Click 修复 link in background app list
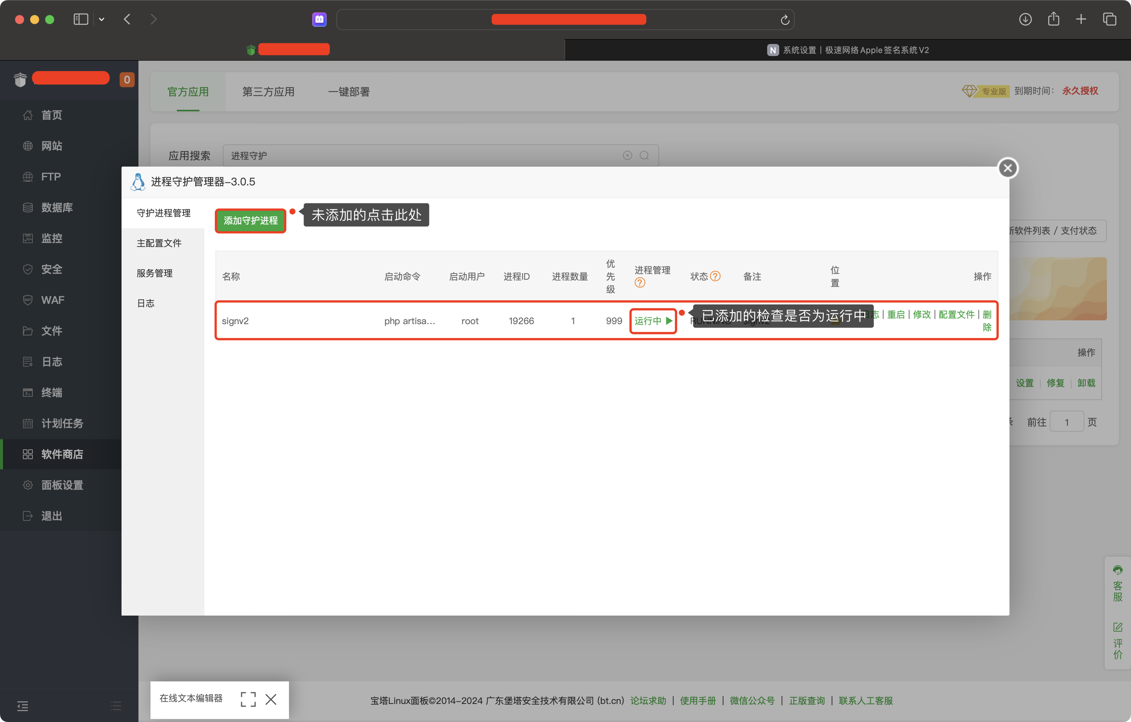Screen dimensions: 1131x722 tap(1055, 383)
